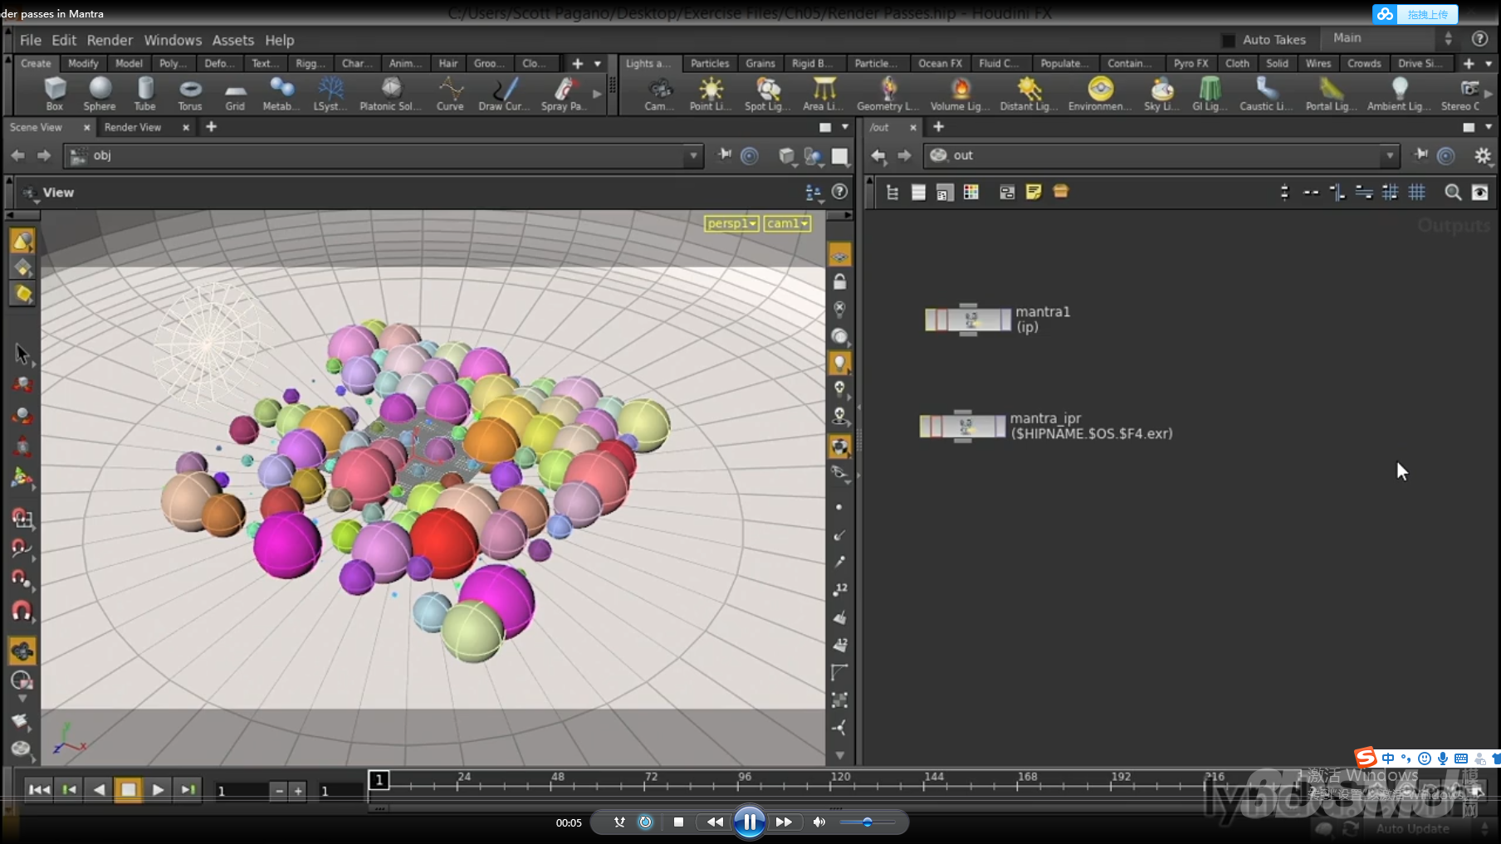The height and width of the screenshot is (844, 1501).
Task: Enable the Auto Takes checkbox
Action: click(x=1229, y=40)
